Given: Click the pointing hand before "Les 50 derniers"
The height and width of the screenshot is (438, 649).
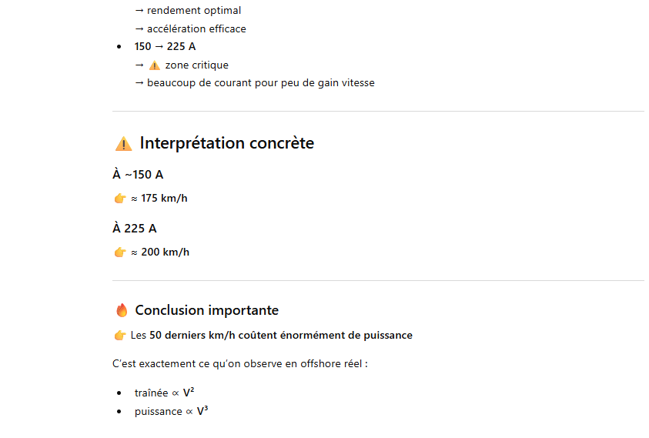Looking at the screenshot, I should tap(120, 336).
